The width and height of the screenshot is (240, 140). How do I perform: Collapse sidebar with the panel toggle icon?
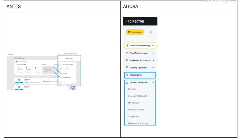[x=152, y=32]
